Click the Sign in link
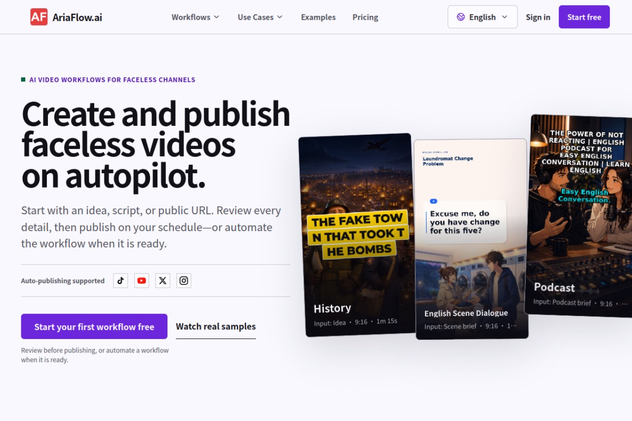This screenshot has height=421, width=632. pos(538,17)
